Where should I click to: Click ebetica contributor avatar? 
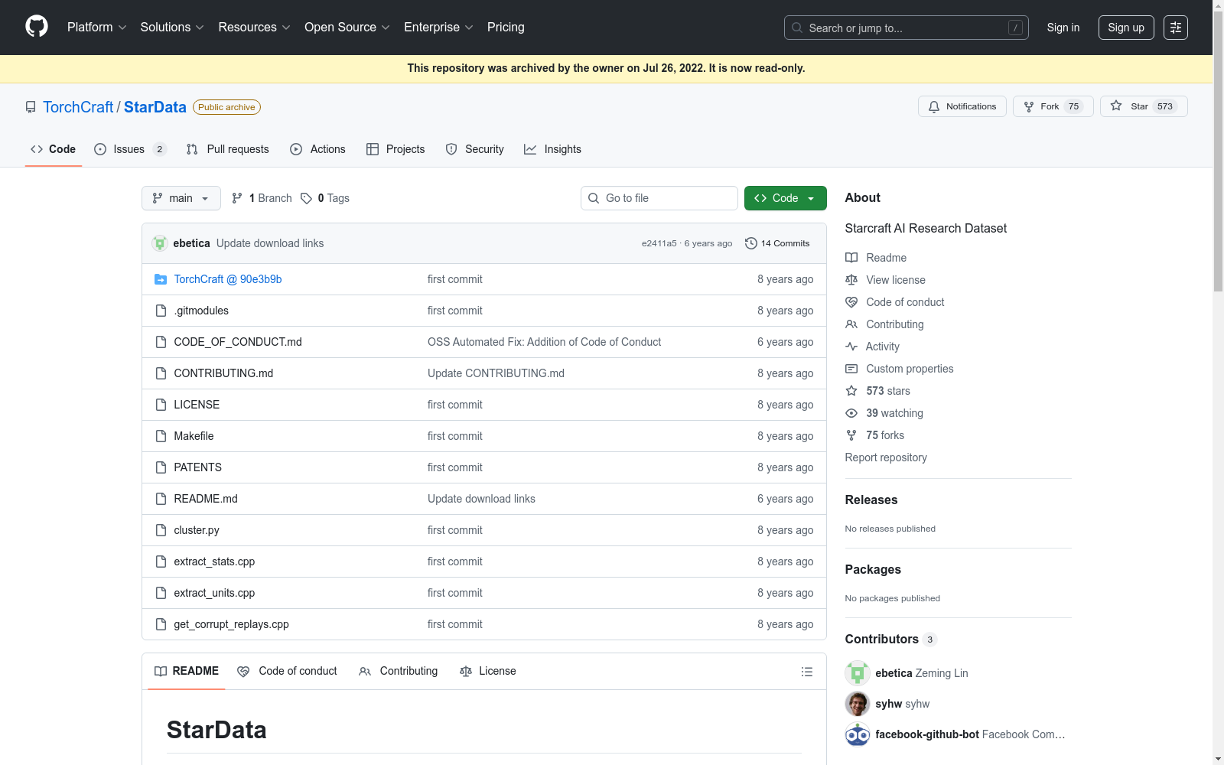pyautogui.click(x=858, y=673)
